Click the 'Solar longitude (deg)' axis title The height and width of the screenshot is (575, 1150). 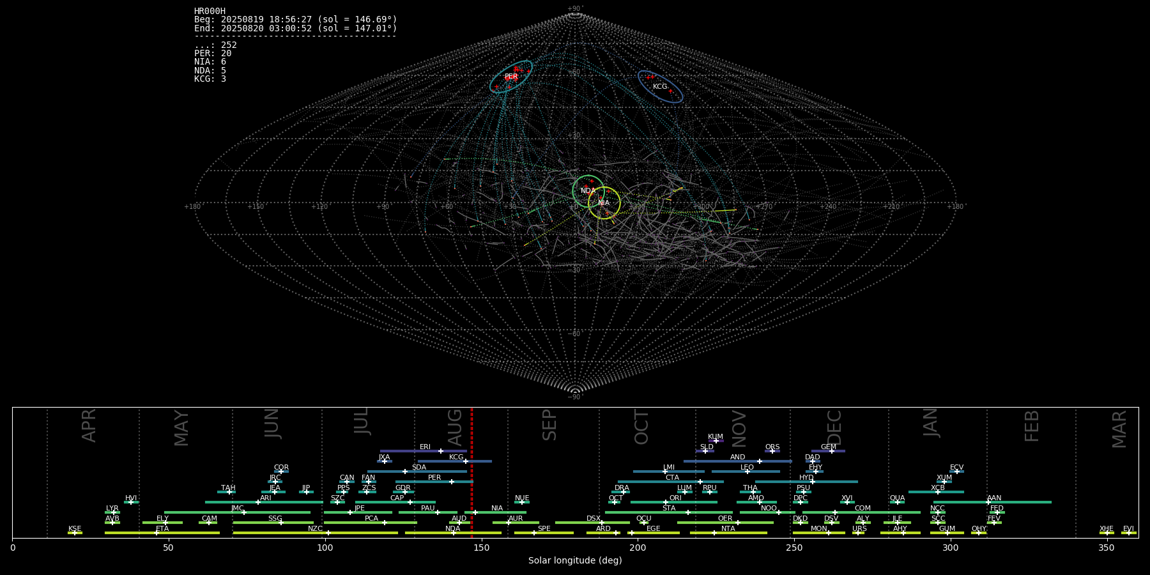pos(575,561)
